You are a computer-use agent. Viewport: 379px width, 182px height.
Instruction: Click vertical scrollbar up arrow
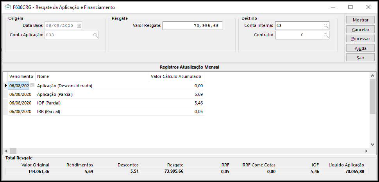click(372, 76)
